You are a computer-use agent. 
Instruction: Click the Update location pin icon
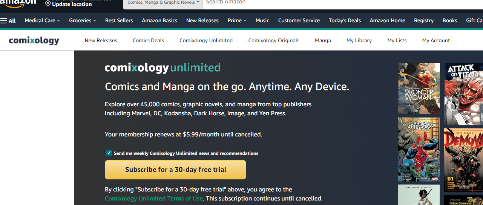pyautogui.click(x=48, y=3)
